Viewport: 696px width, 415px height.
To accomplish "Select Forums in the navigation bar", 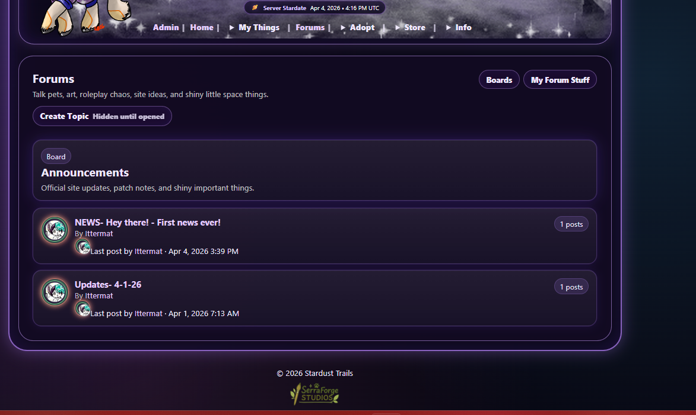I will coord(310,27).
